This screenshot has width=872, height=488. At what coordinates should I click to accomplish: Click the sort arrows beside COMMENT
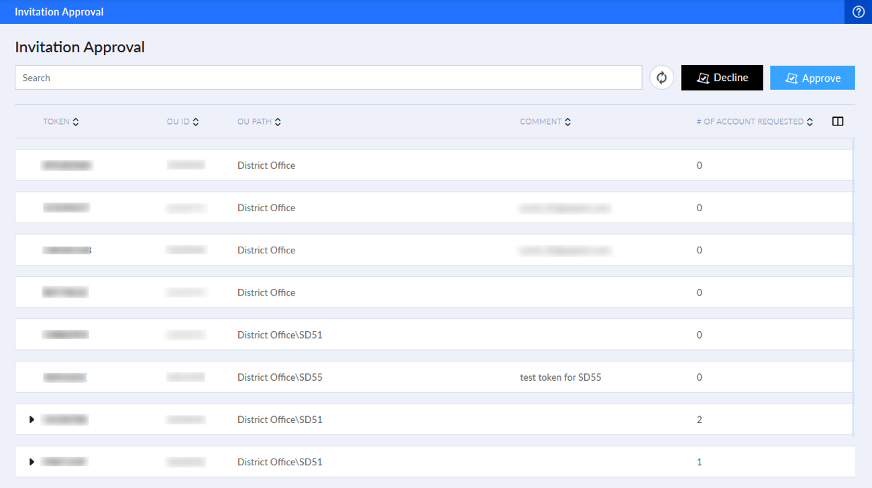click(x=567, y=121)
